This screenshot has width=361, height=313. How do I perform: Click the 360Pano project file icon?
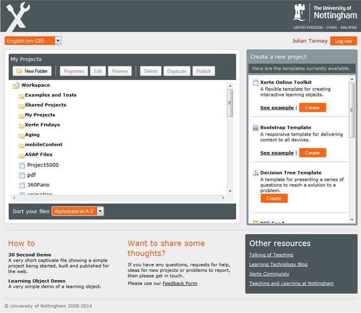pyautogui.click(x=22, y=185)
